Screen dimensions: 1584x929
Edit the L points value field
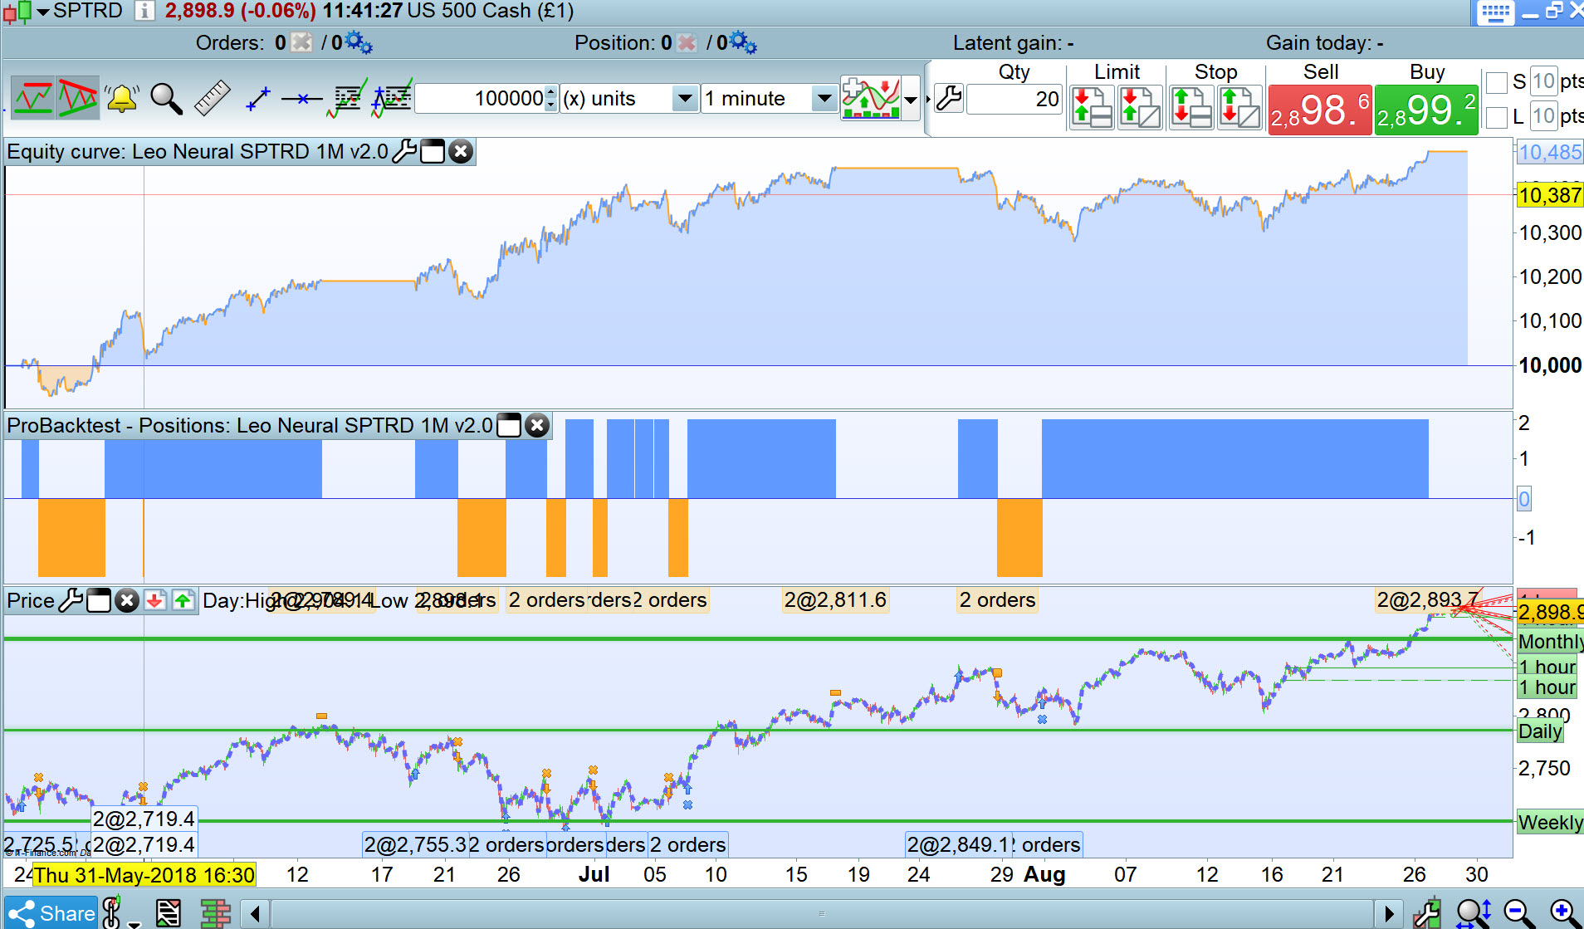1543,116
